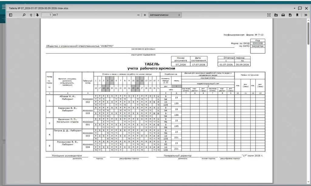The width and height of the screenshot is (311, 186).
Task: Click the scrollbar down arrow
Action: tap(308, 182)
